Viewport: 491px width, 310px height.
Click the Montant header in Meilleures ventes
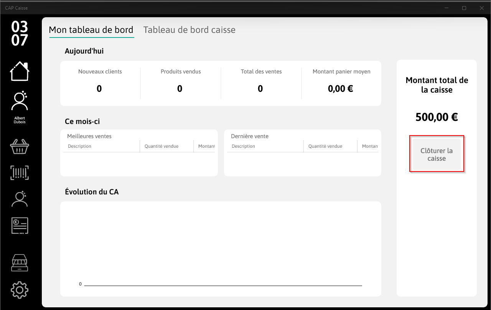[x=204, y=146]
